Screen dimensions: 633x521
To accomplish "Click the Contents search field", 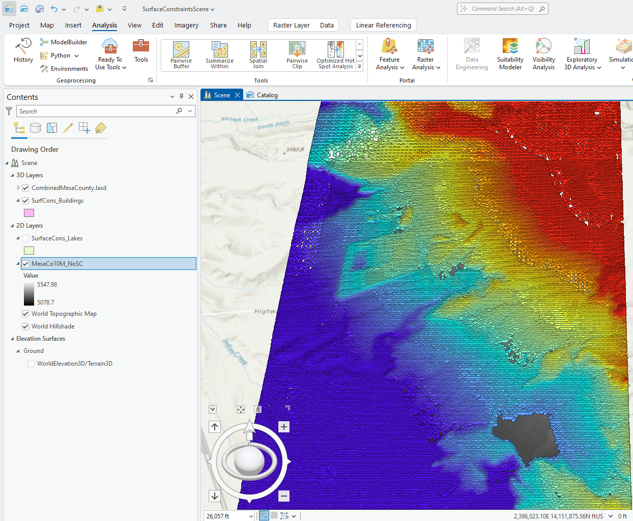I will point(96,112).
